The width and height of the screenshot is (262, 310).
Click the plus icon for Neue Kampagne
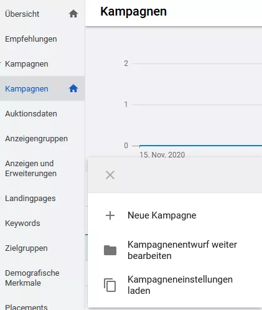tap(110, 215)
